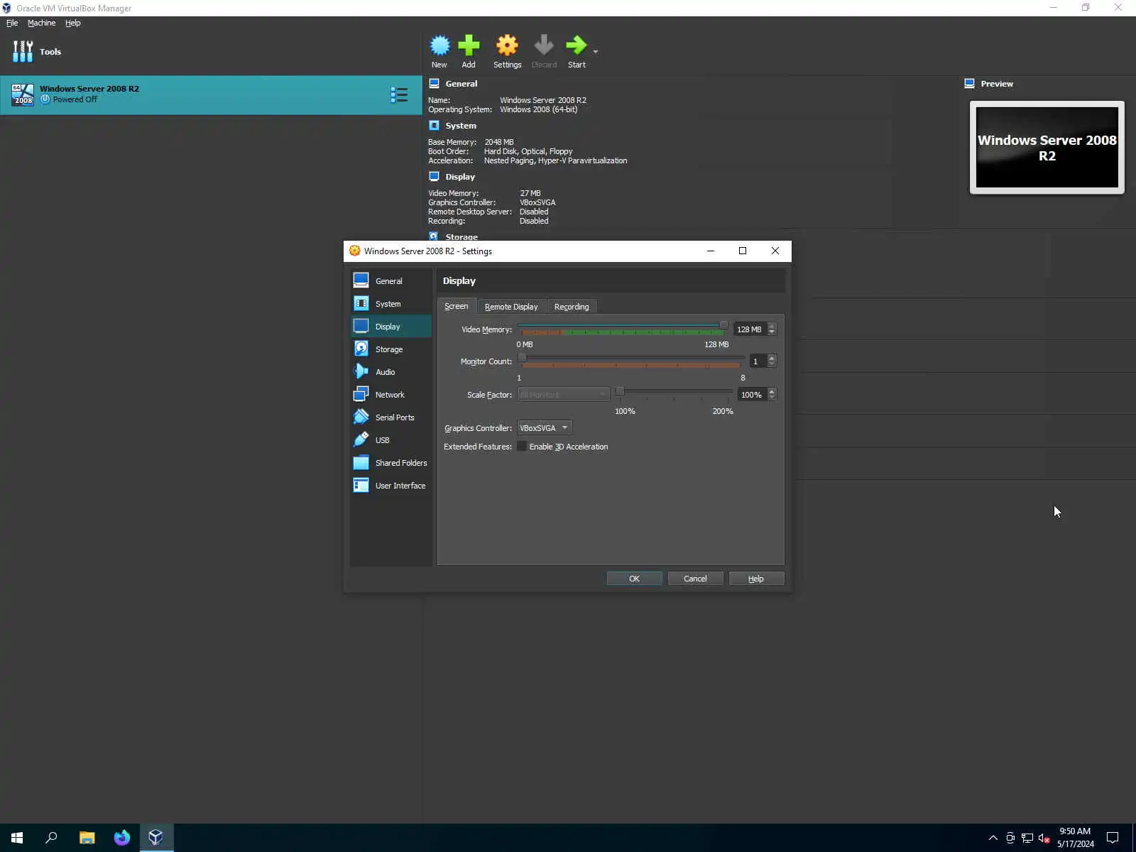
Task: Open the Tools icon in left pane
Action: coord(23,51)
